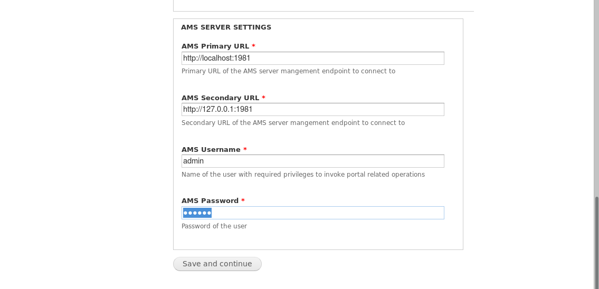Click the AMS SERVER SETTINGS heading
Screen dimensions: 599x289
tap(226, 27)
